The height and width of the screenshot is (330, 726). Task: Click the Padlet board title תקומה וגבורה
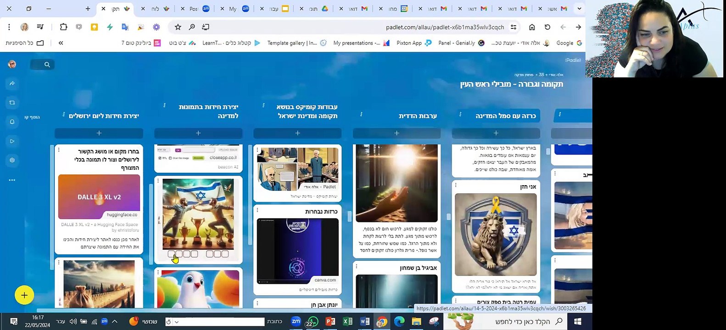(512, 84)
